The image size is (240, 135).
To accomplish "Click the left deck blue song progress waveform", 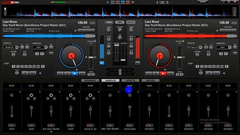I will 49,36.
